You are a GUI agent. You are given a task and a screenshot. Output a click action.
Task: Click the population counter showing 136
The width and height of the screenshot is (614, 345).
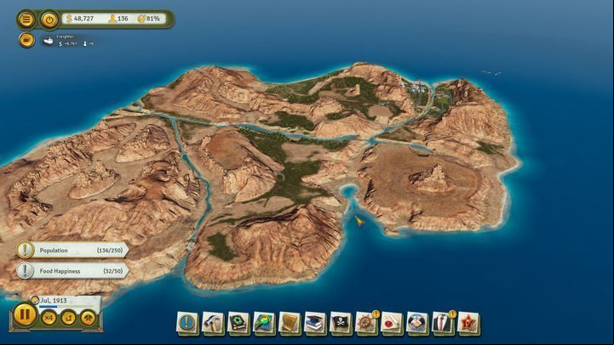[x=118, y=19]
